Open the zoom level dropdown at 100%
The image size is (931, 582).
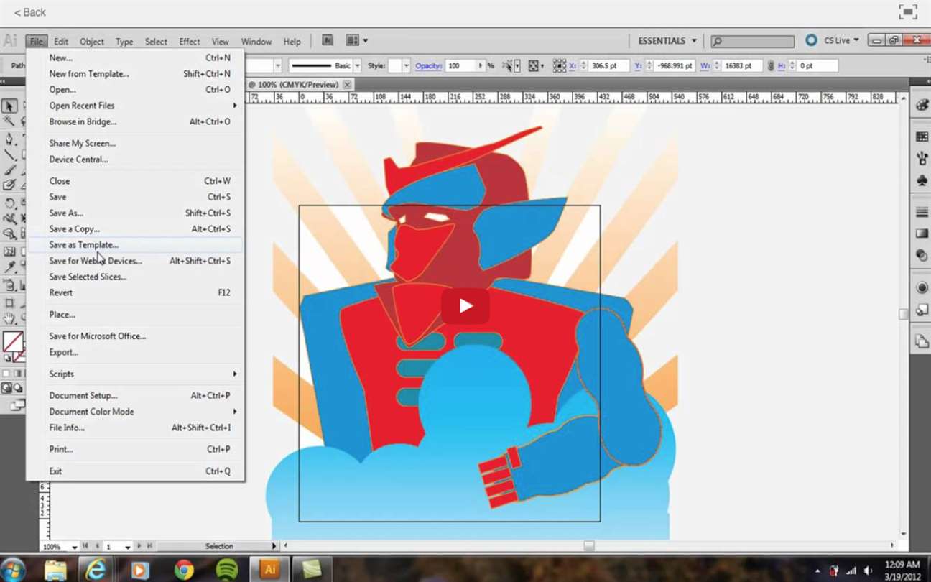[74, 547]
